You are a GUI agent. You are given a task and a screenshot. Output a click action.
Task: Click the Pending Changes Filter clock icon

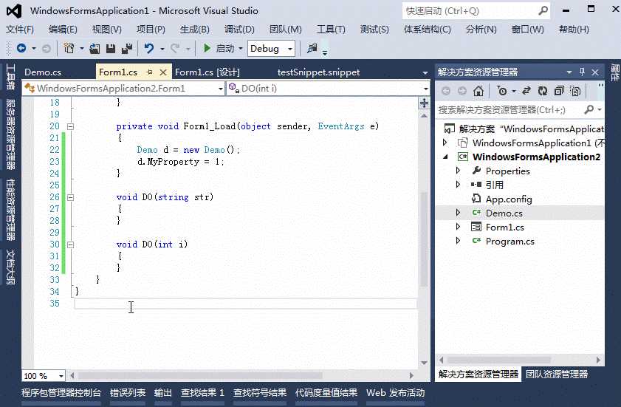click(x=502, y=91)
